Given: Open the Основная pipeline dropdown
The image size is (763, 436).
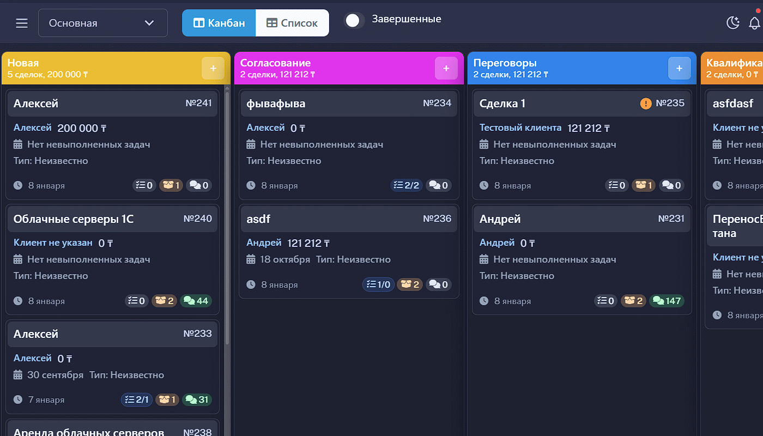Looking at the screenshot, I should [102, 23].
